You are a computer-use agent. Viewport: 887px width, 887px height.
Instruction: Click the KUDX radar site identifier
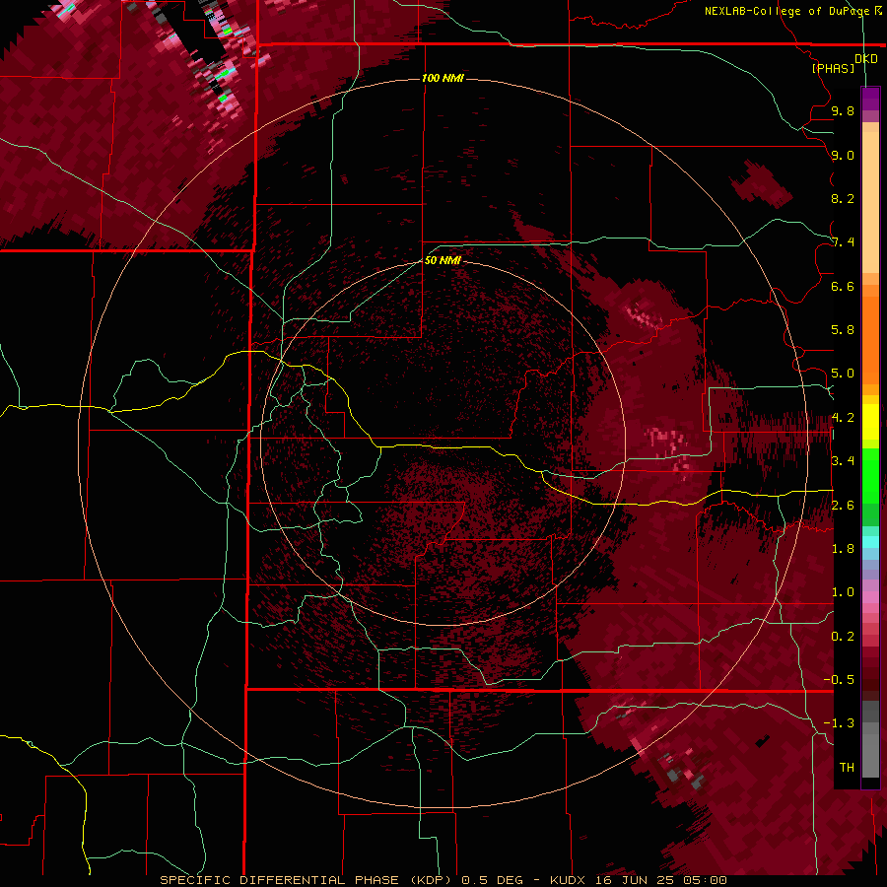569,880
